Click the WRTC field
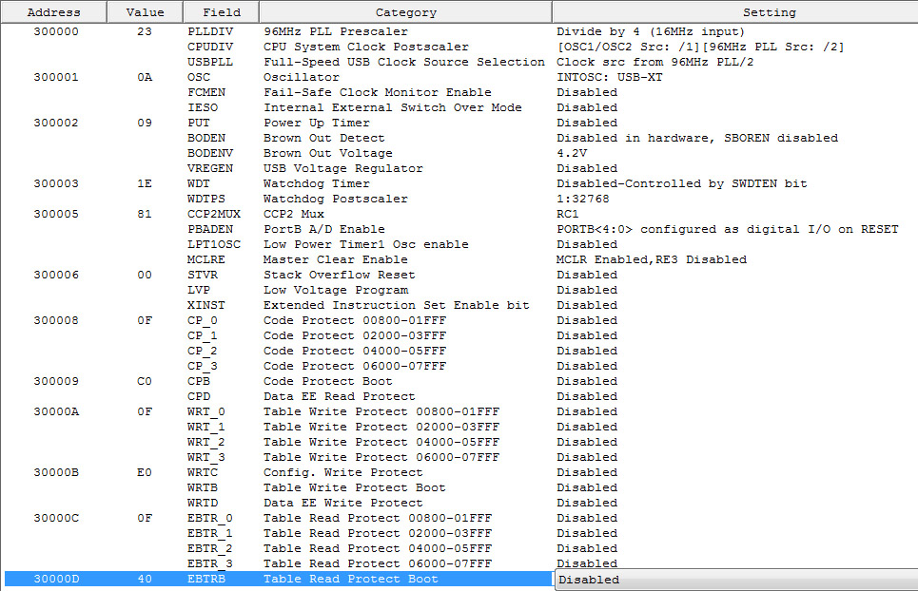 click(x=203, y=472)
